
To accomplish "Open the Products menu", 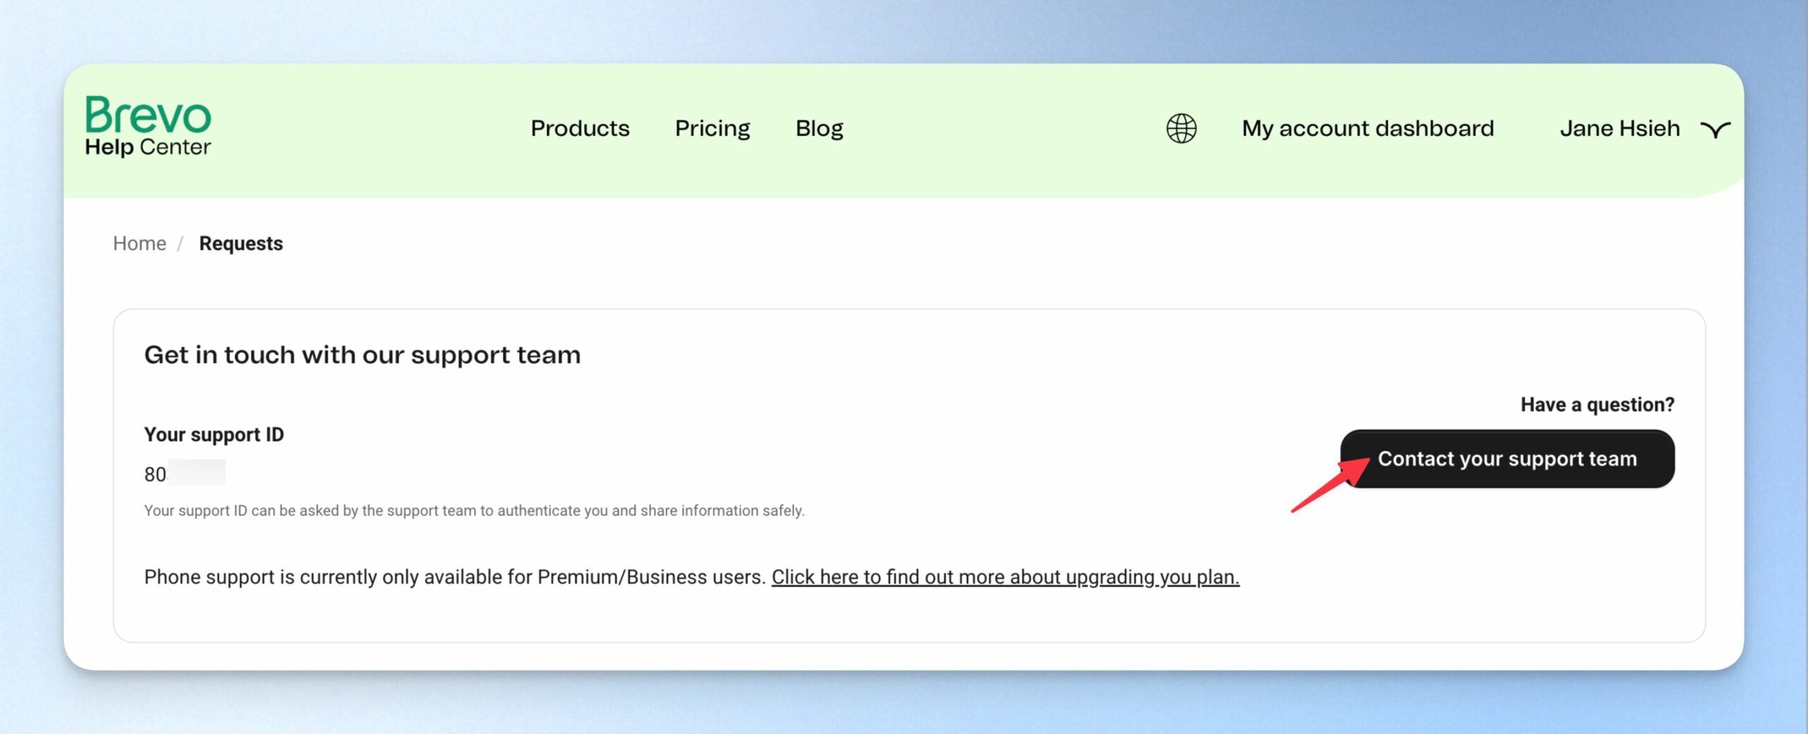I will click(x=580, y=128).
